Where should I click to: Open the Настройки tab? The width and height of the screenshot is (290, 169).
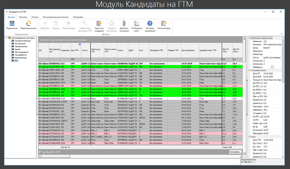tap(78, 17)
